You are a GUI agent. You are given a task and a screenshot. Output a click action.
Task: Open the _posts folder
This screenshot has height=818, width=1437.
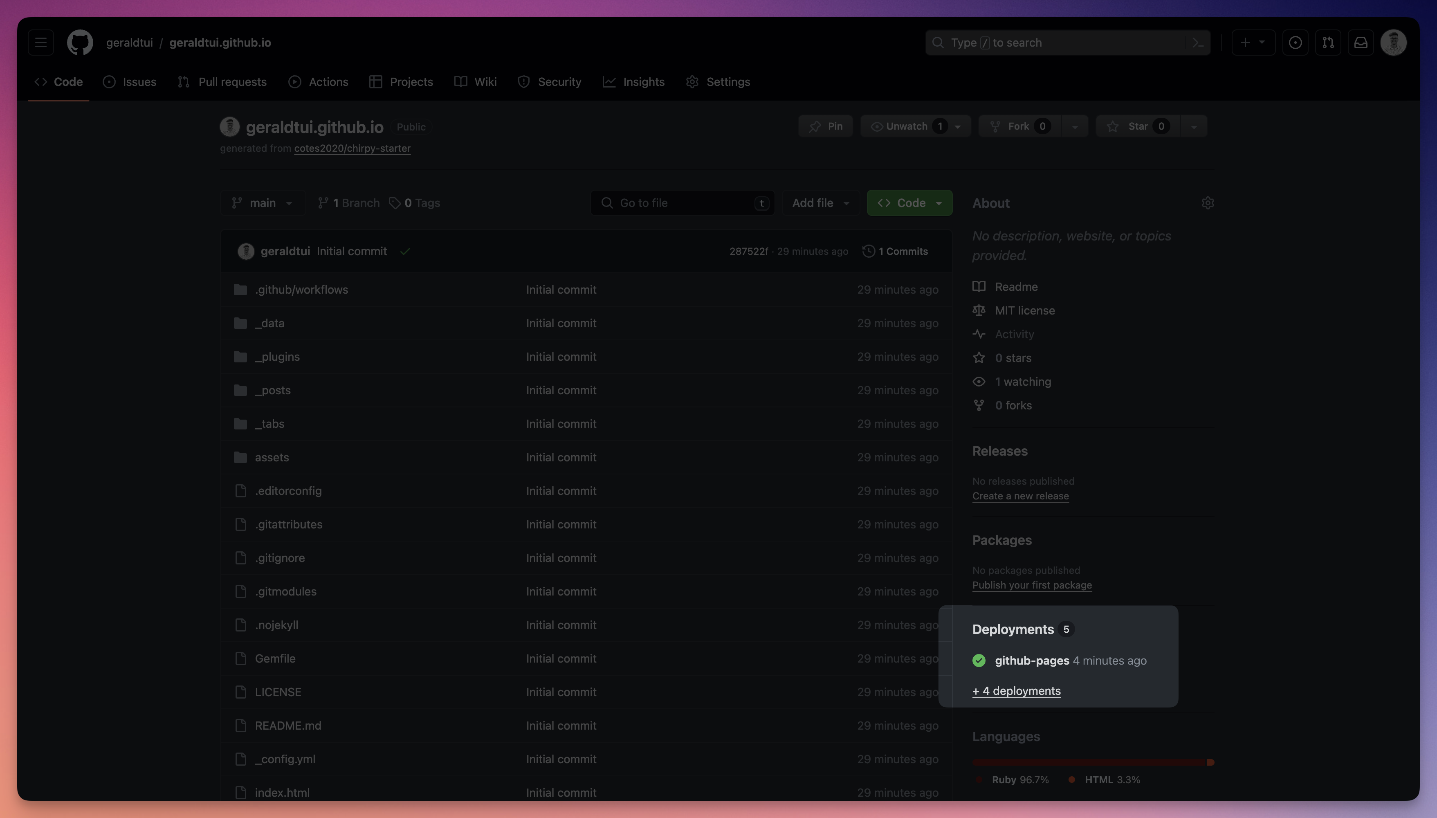(273, 391)
